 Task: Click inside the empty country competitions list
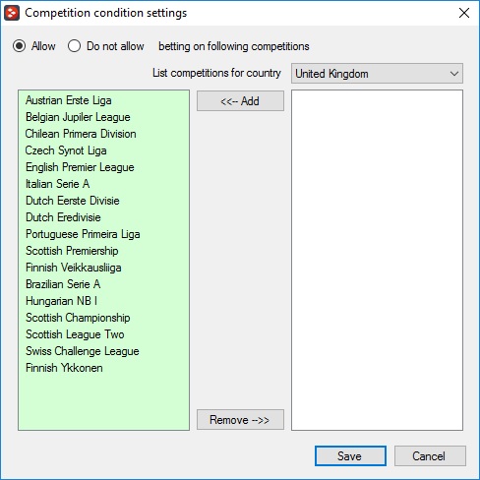pos(377,261)
